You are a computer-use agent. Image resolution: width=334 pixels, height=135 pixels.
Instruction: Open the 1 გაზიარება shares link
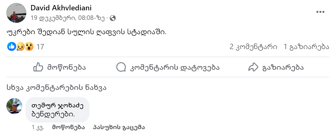306,47
